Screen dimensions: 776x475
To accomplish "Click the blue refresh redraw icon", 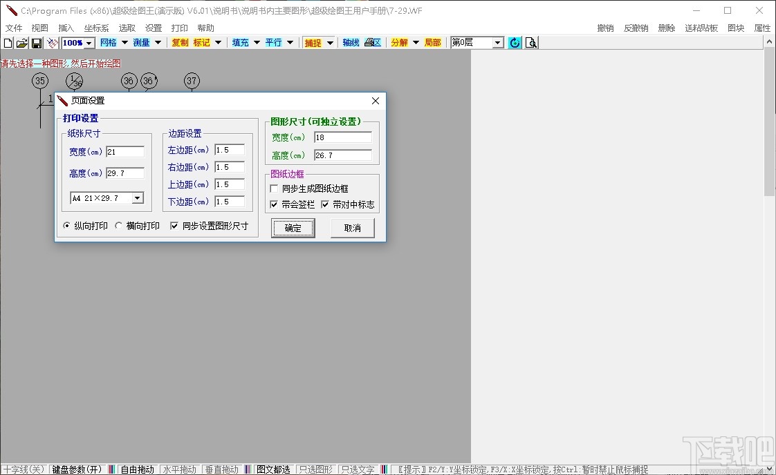I will (x=515, y=43).
